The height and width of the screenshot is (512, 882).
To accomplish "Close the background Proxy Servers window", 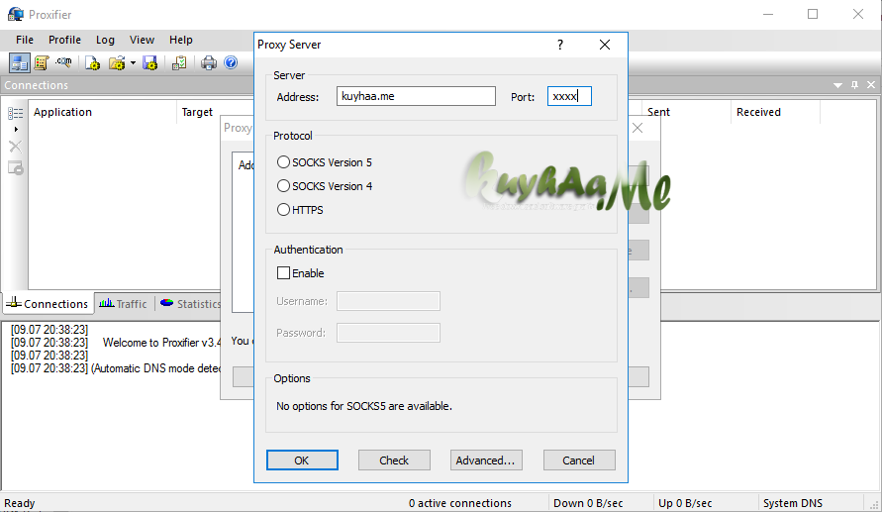I will [637, 129].
